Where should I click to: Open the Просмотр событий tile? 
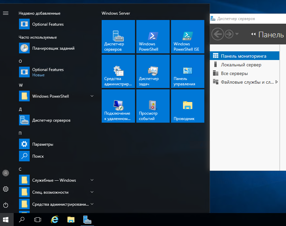pyautogui.click(x=153, y=106)
